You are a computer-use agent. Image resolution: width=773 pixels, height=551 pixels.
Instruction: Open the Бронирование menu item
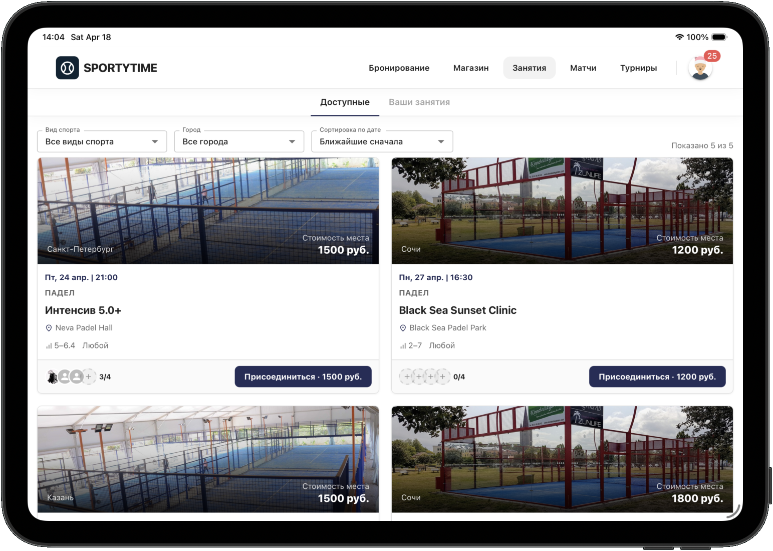(x=399, y=68)
